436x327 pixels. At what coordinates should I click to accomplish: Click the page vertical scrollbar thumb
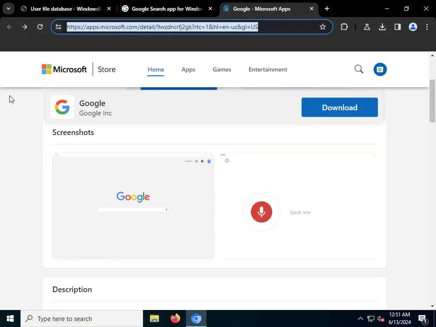point(432,101)
